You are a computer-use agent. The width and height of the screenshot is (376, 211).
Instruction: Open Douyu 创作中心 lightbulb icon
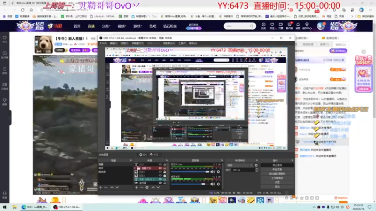click(x=307, y=26)
